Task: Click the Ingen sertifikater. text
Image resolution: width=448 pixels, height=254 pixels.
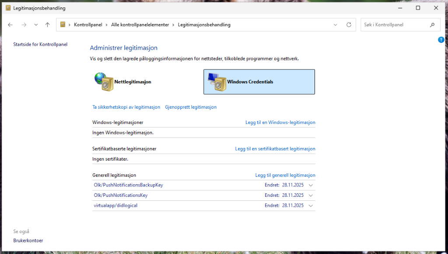Action: (x=110, y=159)
